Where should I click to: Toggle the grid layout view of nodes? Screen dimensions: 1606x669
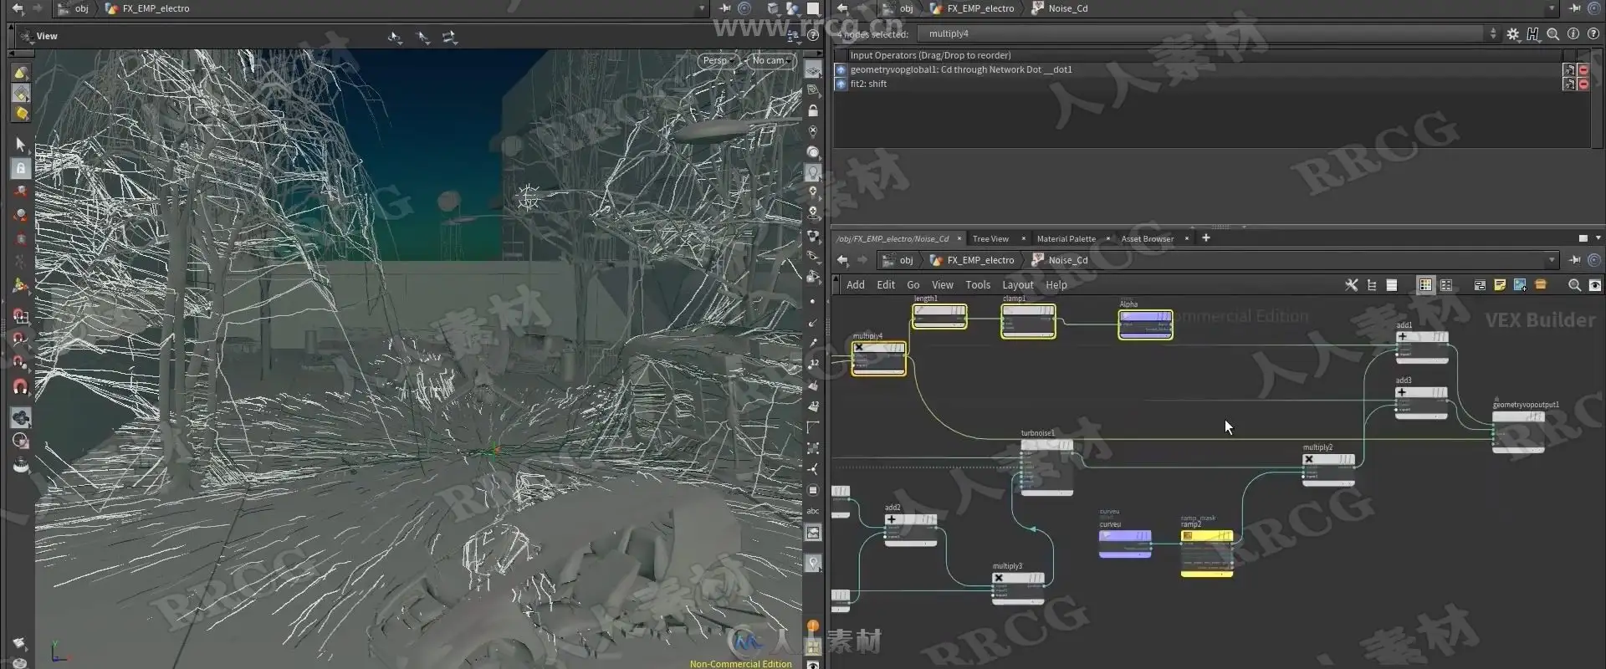1424,285
